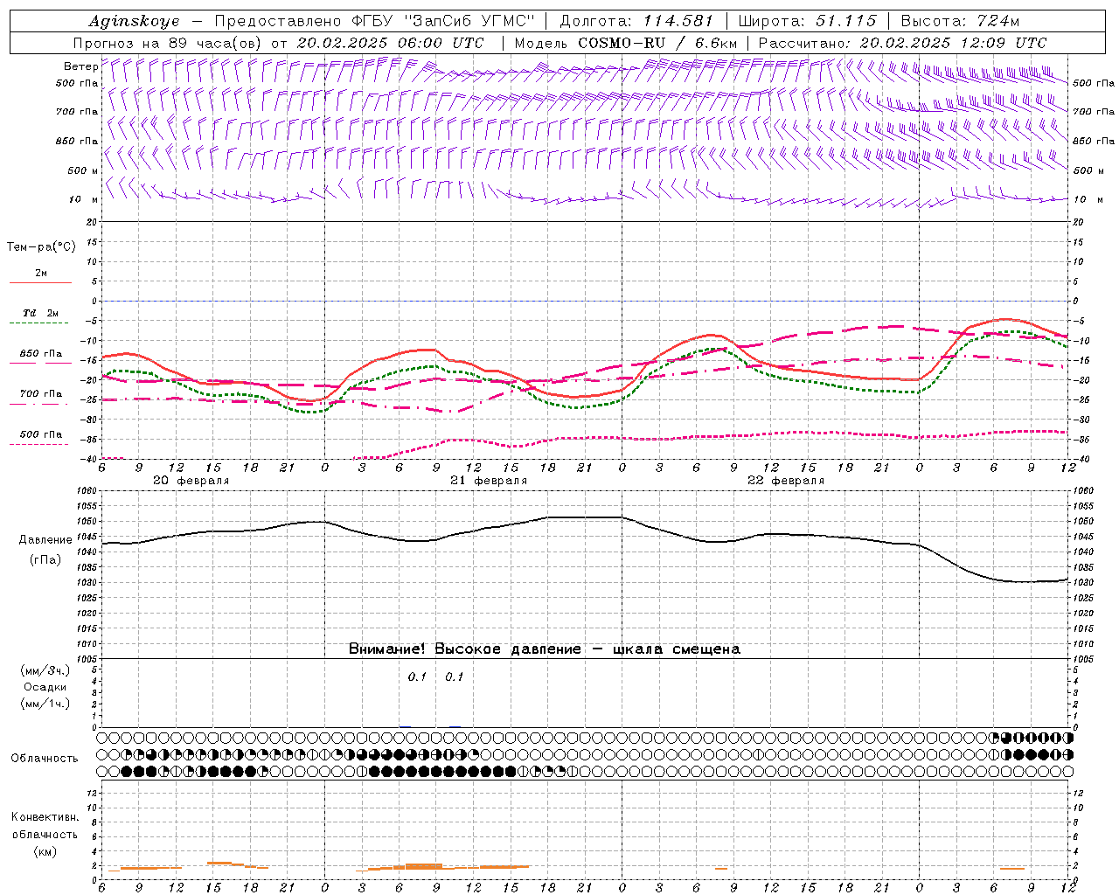Click the left 700 гПа wind level label
The height and width of the screenshot is (895, 1119).
tap(77, 112)
